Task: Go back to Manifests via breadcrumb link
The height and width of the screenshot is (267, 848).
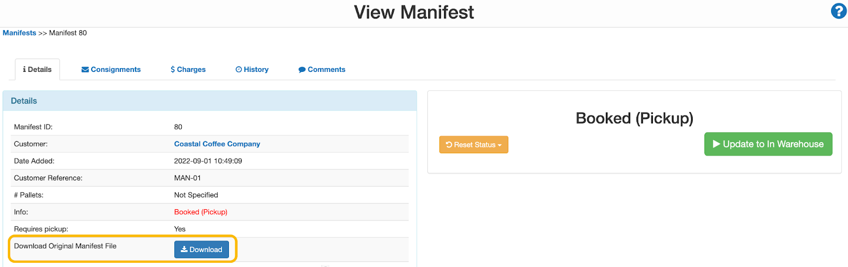Action: [20, 33]
